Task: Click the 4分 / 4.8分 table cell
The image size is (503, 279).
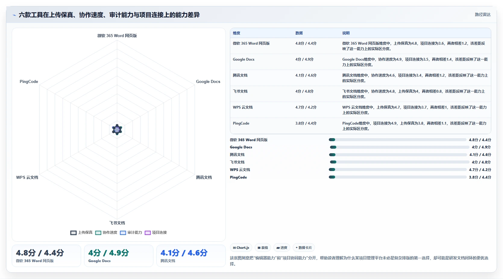Action: (304, 91)
